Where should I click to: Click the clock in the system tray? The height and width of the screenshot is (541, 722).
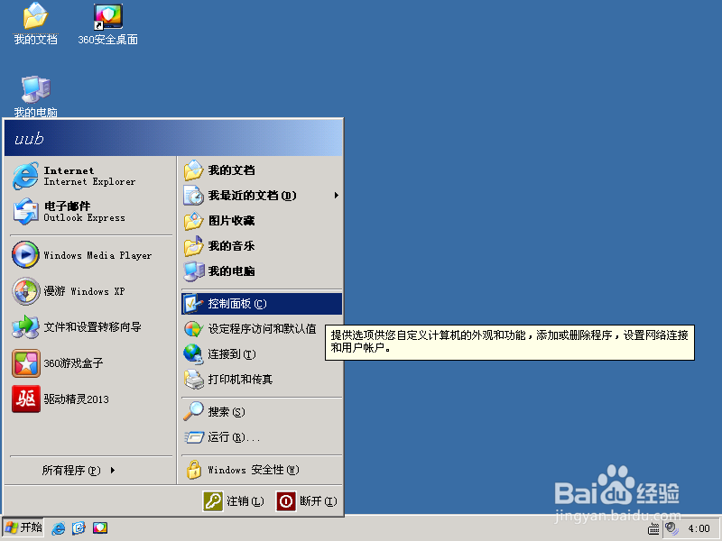(x=698, y=529)
